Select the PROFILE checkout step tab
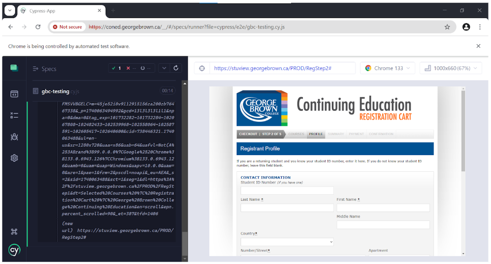This screenshot has height=264, width=491. [x=316, y=134]
